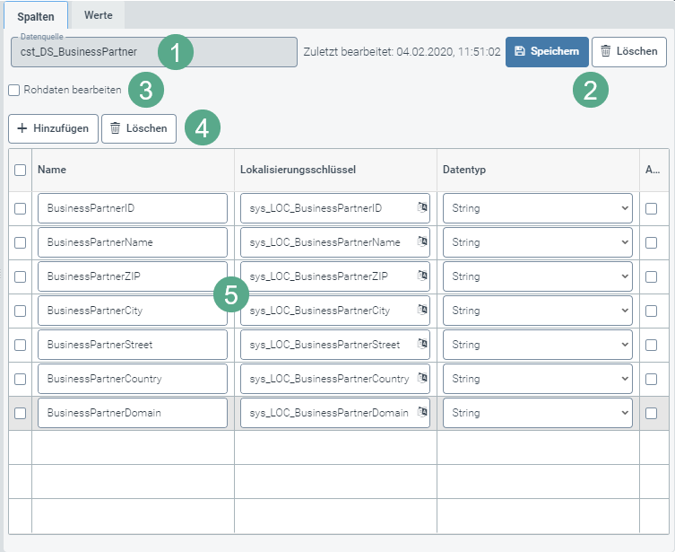
Task: Click localization icon for sys_LOC_BusinessPartnerCity
Action: (422, 310)
